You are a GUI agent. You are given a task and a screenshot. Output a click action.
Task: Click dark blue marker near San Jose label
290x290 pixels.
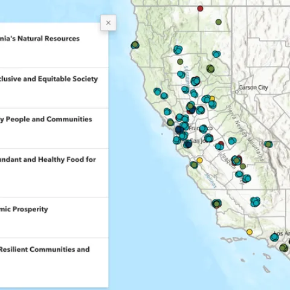[x=188, y=144]
